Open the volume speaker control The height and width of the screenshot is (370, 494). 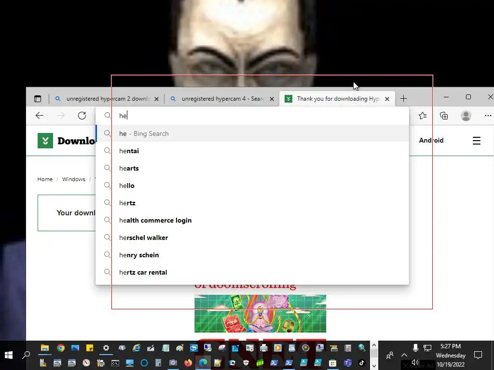click(x=415, y=363)
